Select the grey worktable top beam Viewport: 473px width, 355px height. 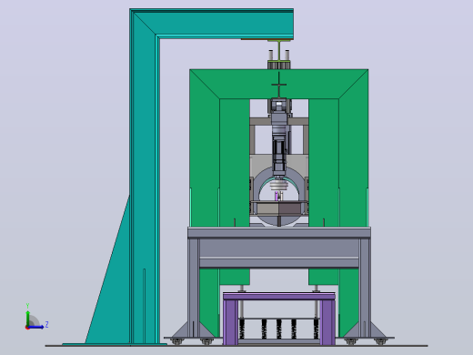[279, 233]
